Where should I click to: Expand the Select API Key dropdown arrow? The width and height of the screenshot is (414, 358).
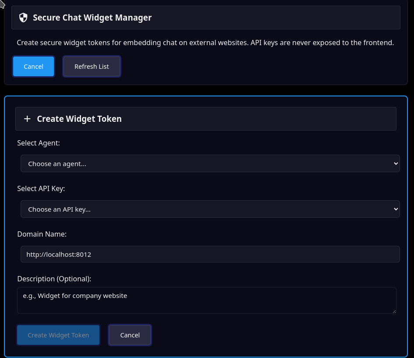tap(396, 209)
